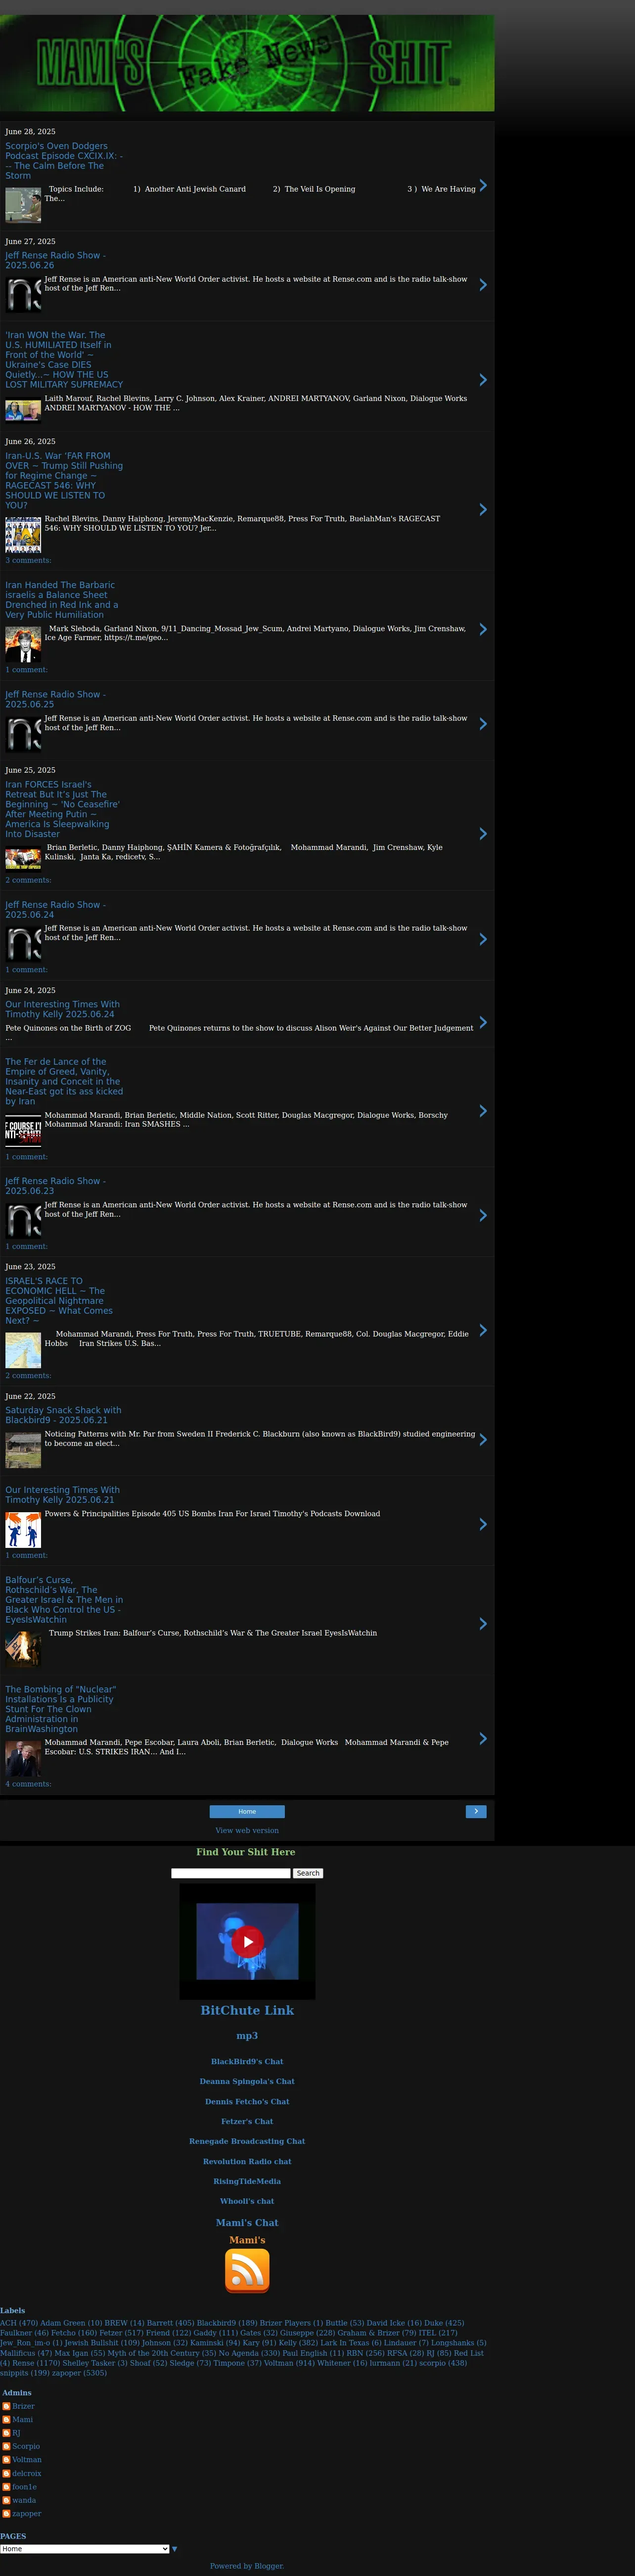Click arrow for 'The Fer de Lance' post
This screenshot has height=2576, width=635.
483,1111
